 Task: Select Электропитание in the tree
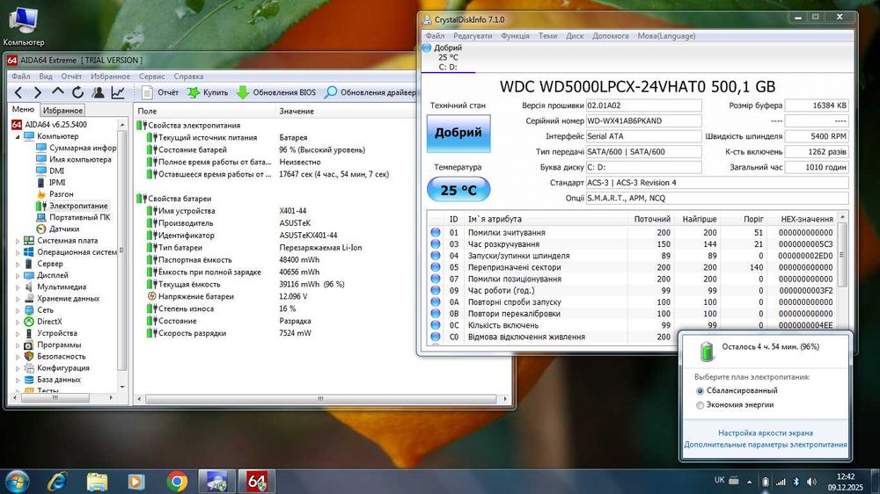click(x=73, y=206)
